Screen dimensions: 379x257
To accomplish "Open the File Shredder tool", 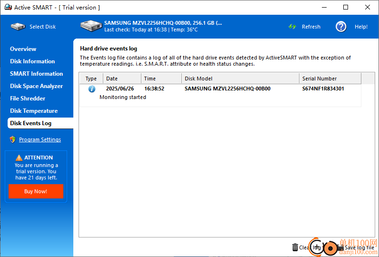I will pyautogui.click(x=28, y=99).
